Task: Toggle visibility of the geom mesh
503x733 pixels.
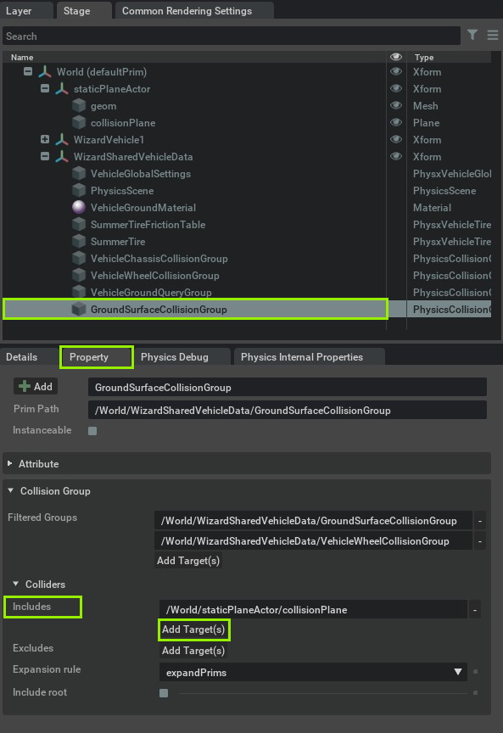Action: pos(396,105)
